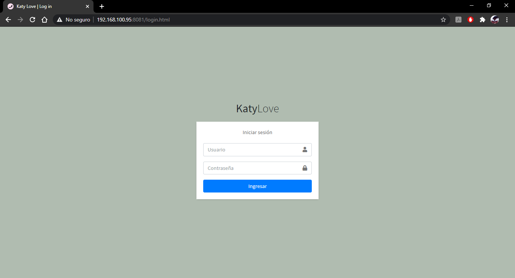Viewport: 515px width, 278px height.
Task: Click the Katy Love tab favicon
Action: point(11,6)
